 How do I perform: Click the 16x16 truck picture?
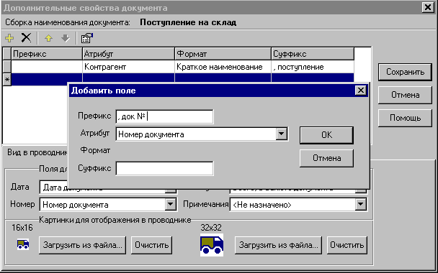[23, 244]
